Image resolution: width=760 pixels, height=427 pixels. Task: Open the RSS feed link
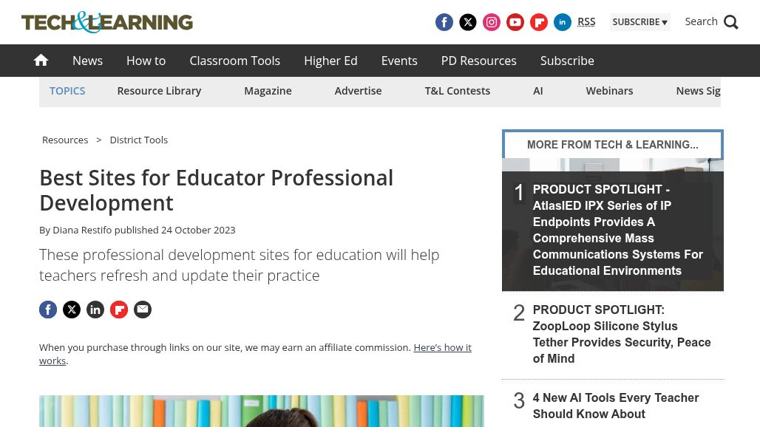pyautogui.click(x=586, y=22)
